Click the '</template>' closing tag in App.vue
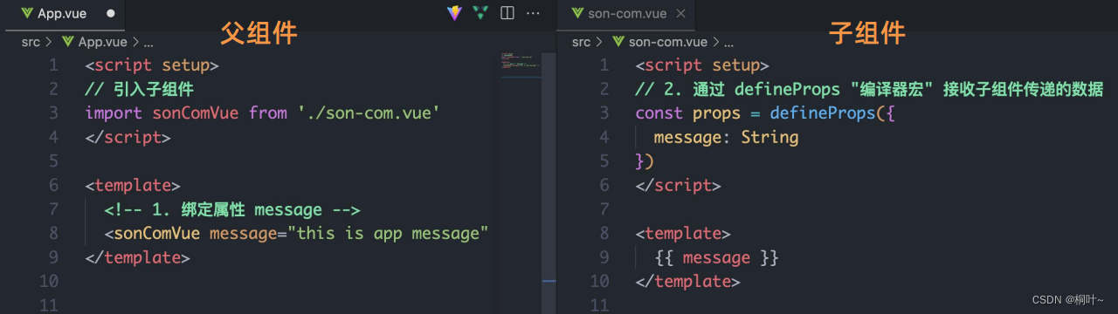This screenshot has width=1118, height=314. point(138,258)
